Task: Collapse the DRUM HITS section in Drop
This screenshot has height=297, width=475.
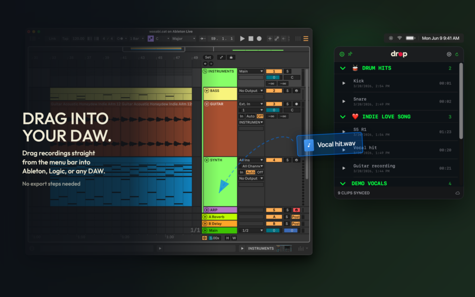Action: [x=342, y=68]
